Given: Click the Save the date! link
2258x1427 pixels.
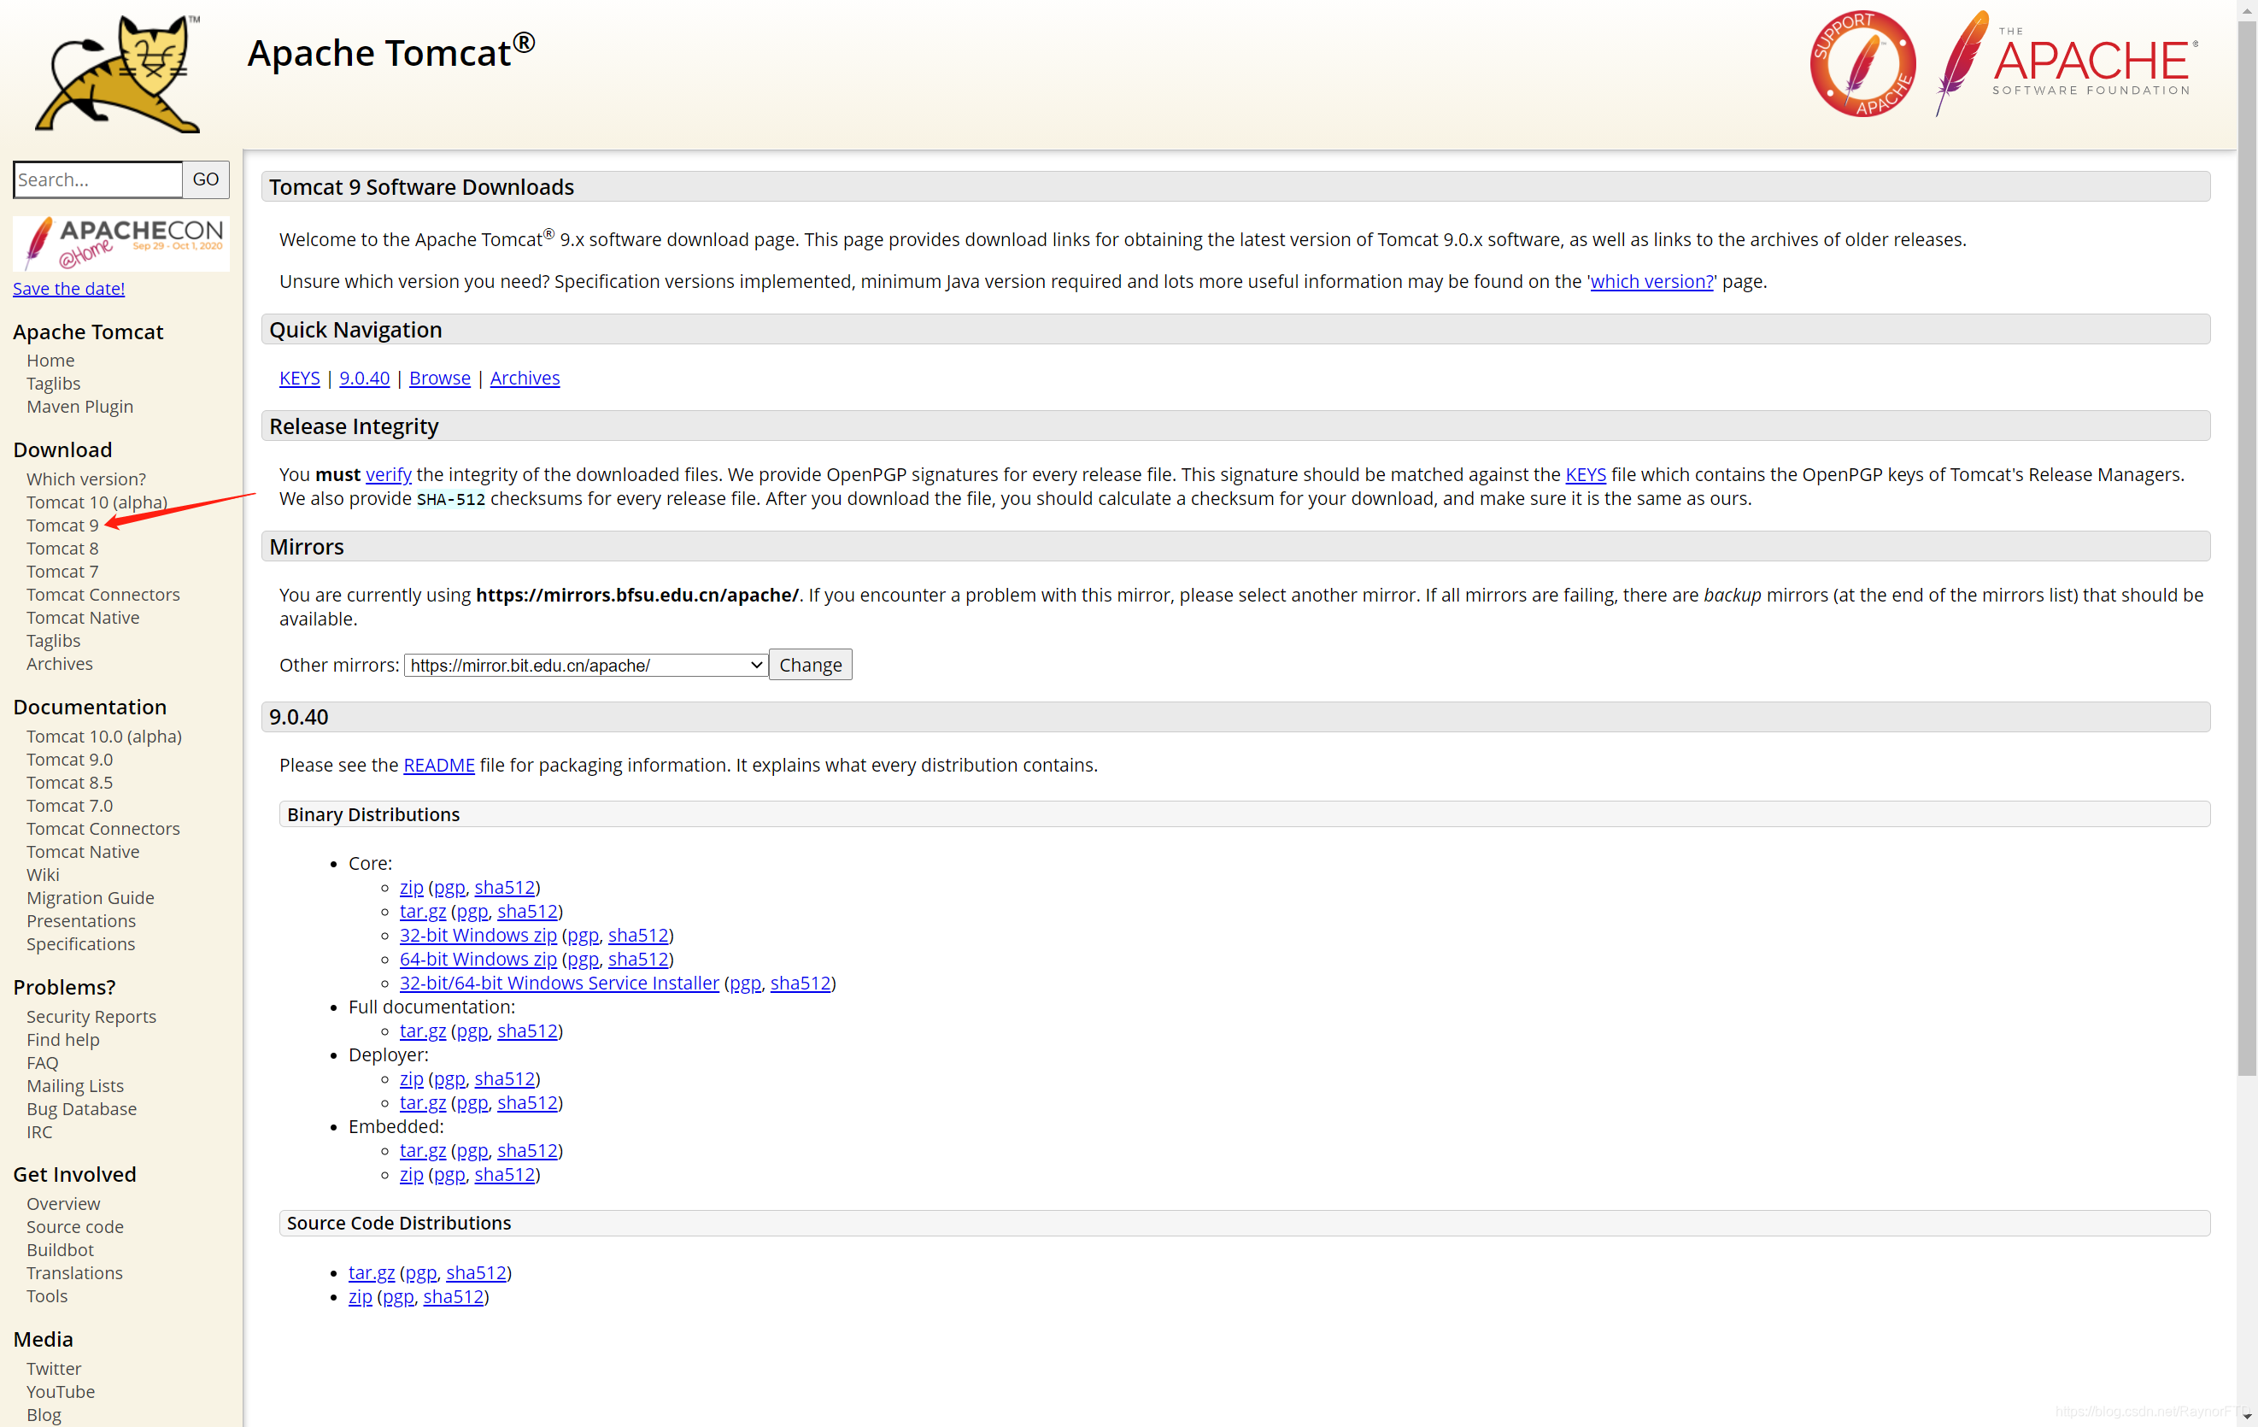Looking at the screenshot, I should point(68,289).
